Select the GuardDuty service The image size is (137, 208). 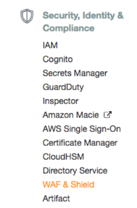click(x=63, y=87)
